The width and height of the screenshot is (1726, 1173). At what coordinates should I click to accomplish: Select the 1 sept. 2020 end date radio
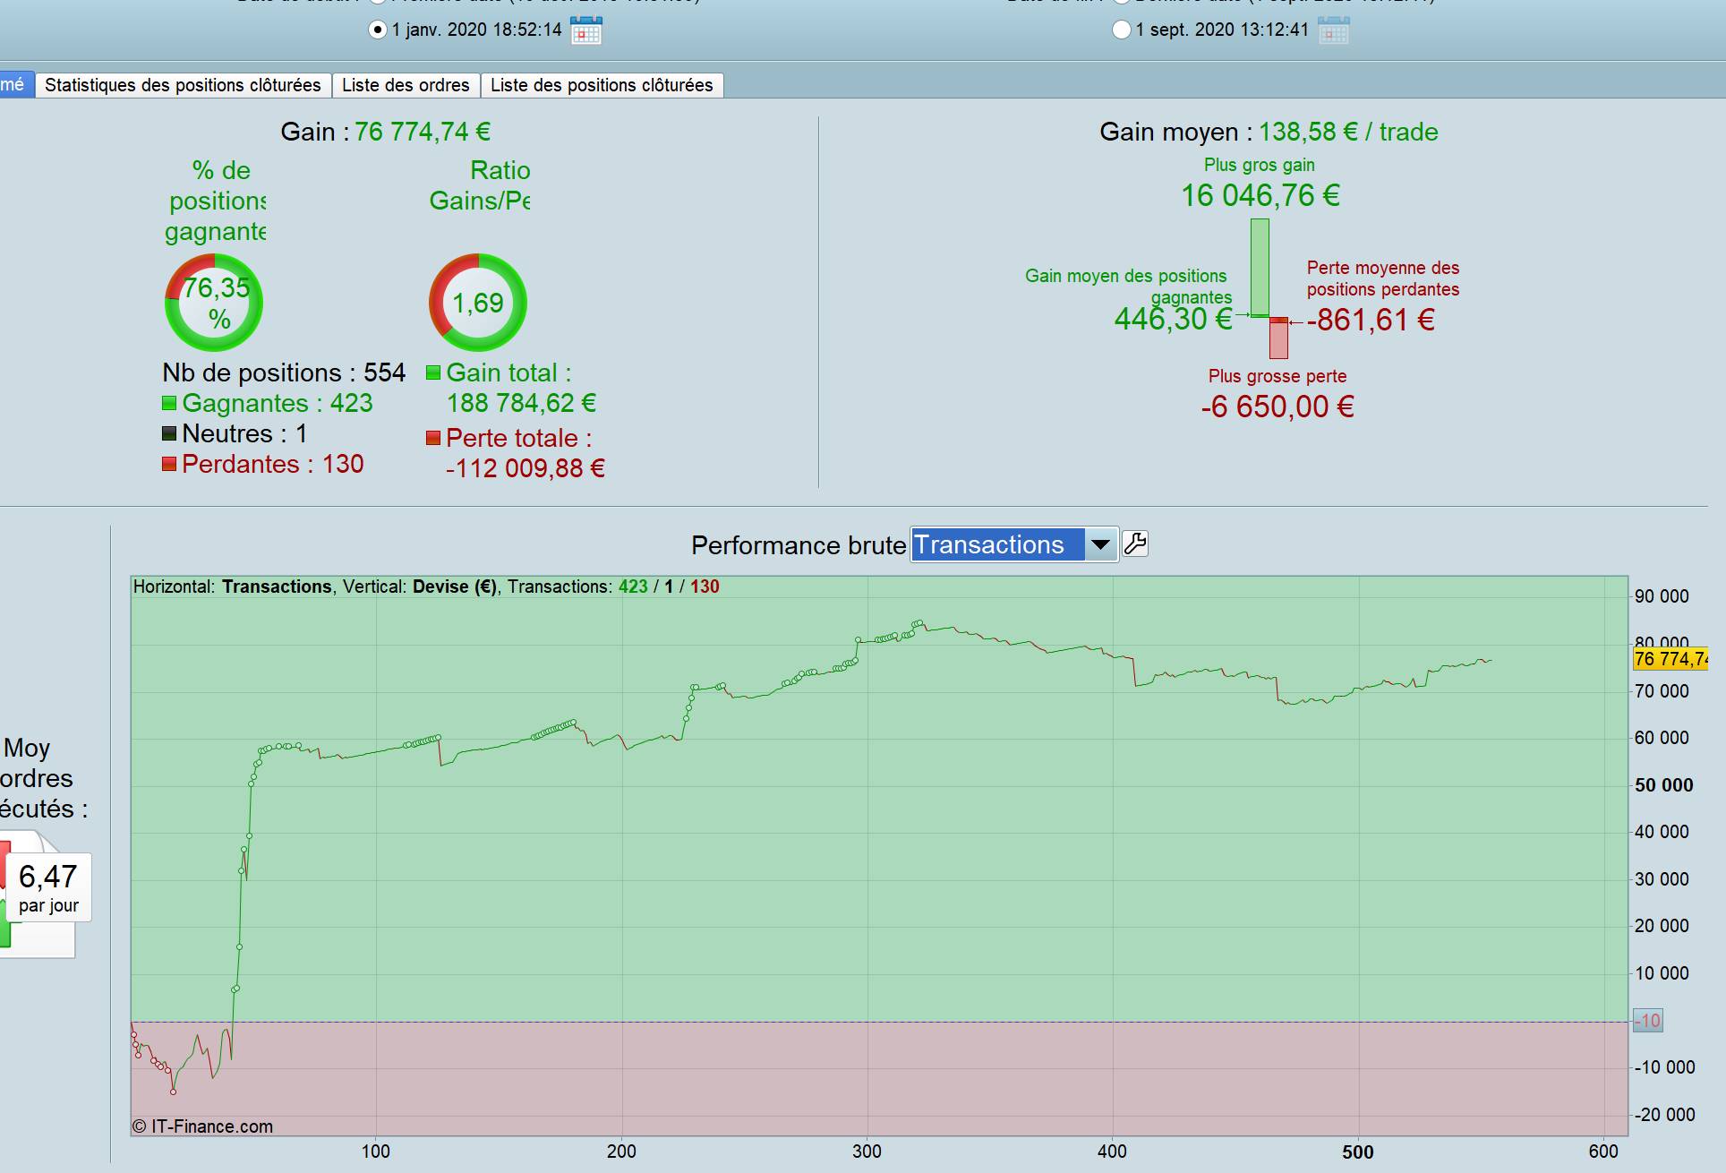tap(1121, 30)
